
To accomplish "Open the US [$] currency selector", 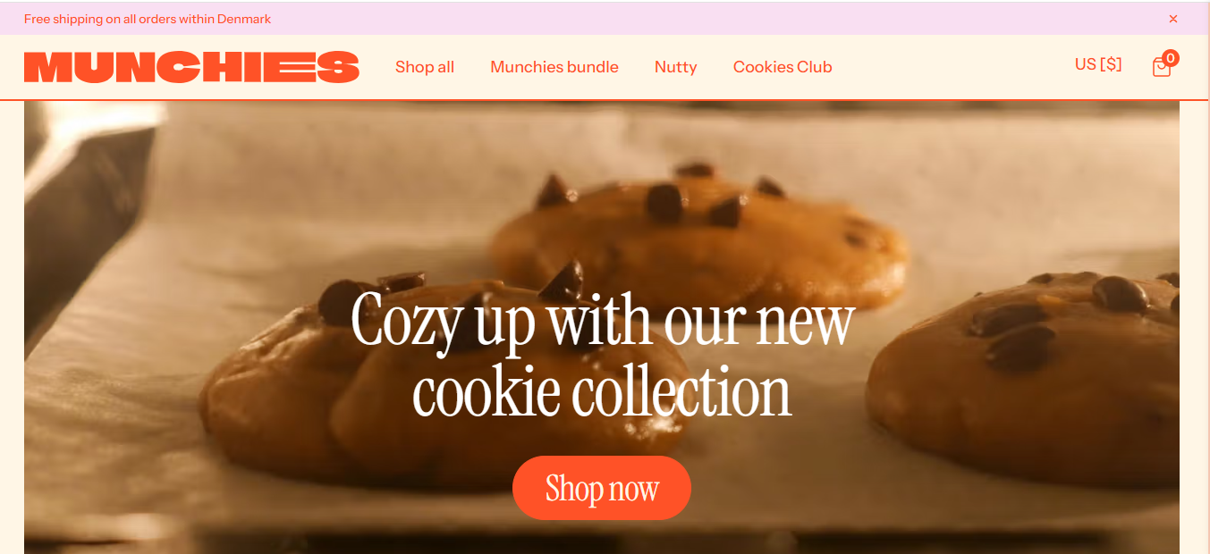I will pyautogui.click(x=1098, y=64).
